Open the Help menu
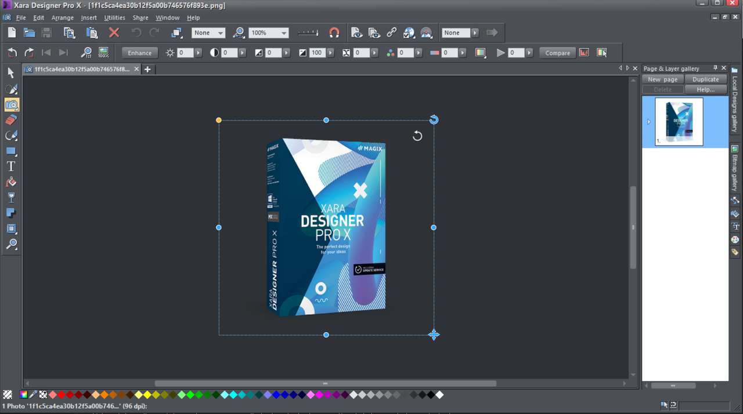743x414 pixels. pos(193,18)
